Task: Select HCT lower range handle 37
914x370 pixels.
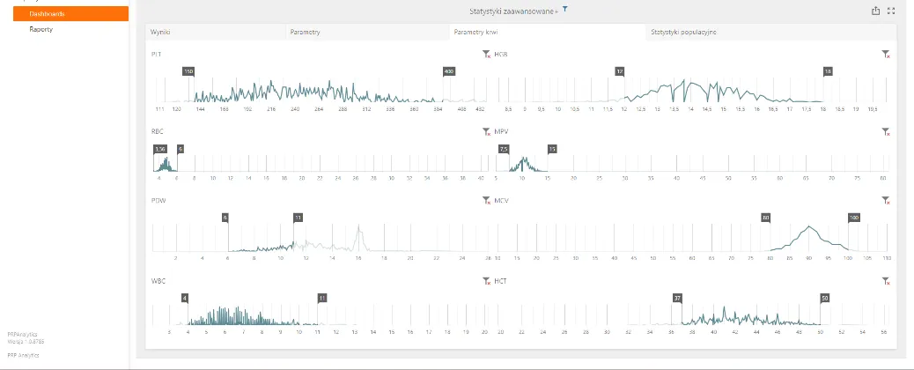Action: (x=677, y=299)
